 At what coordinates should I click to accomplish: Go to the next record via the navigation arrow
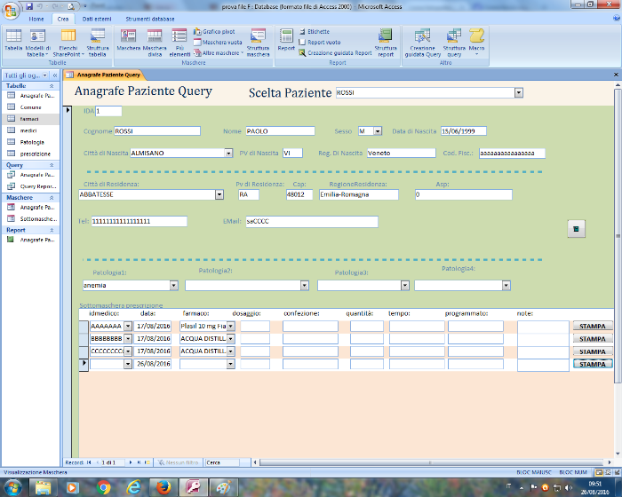(x=131, y=462)
